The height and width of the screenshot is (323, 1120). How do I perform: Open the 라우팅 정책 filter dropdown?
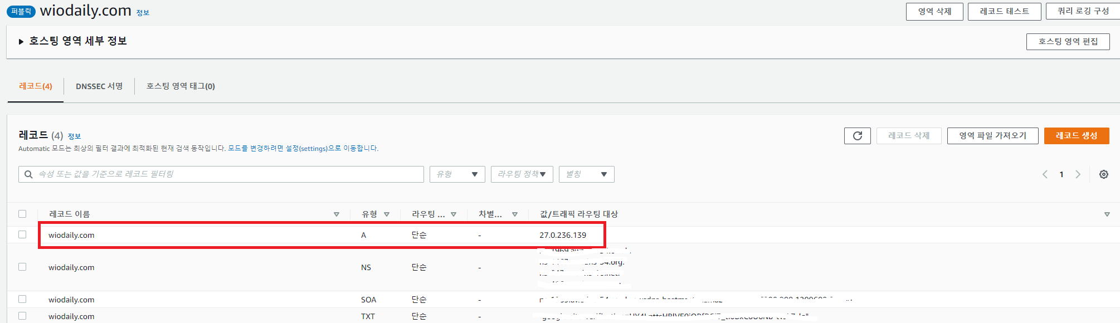point(522,174)
